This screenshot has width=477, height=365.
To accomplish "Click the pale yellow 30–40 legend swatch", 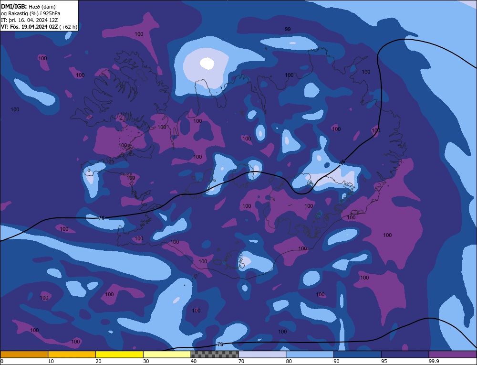I will click(x=167, y=354).
